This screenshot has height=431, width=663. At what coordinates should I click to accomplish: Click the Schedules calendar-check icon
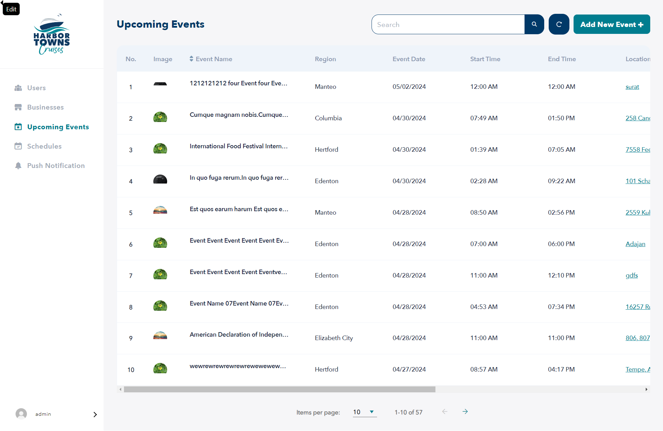(x=18, y=146)
